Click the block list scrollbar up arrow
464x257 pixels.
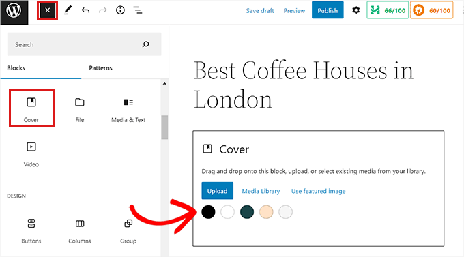click(164, 84)
